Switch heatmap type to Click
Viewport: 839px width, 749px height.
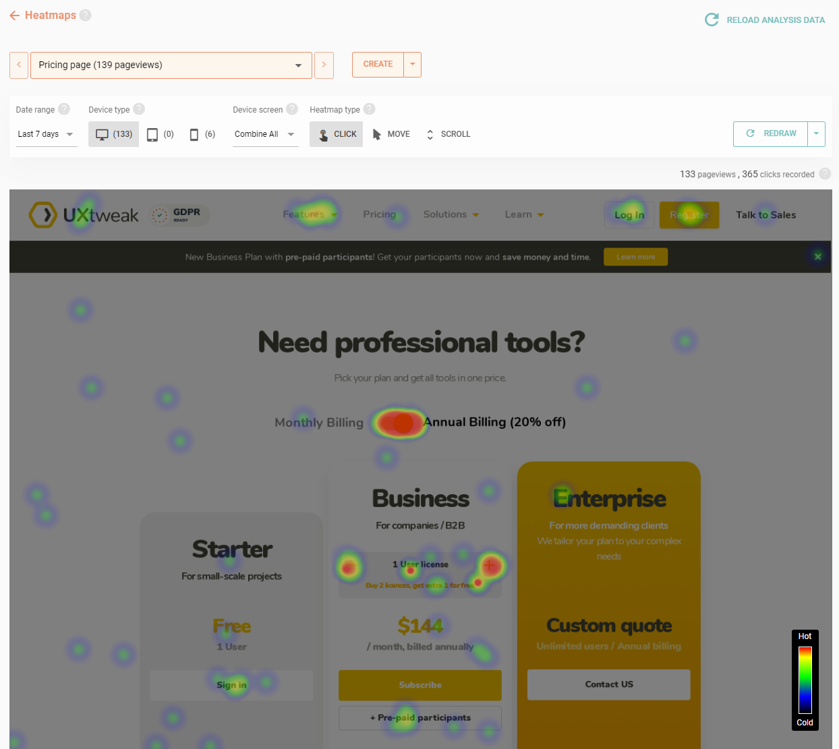337,134
